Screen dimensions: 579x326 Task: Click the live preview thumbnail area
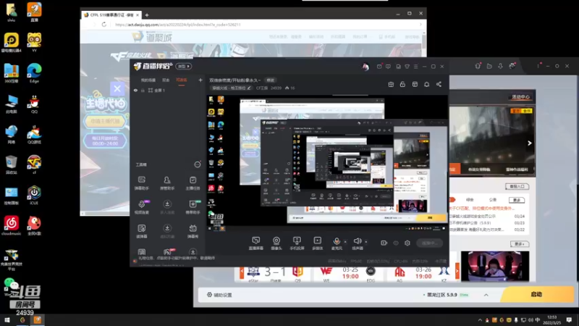[327, 163]
